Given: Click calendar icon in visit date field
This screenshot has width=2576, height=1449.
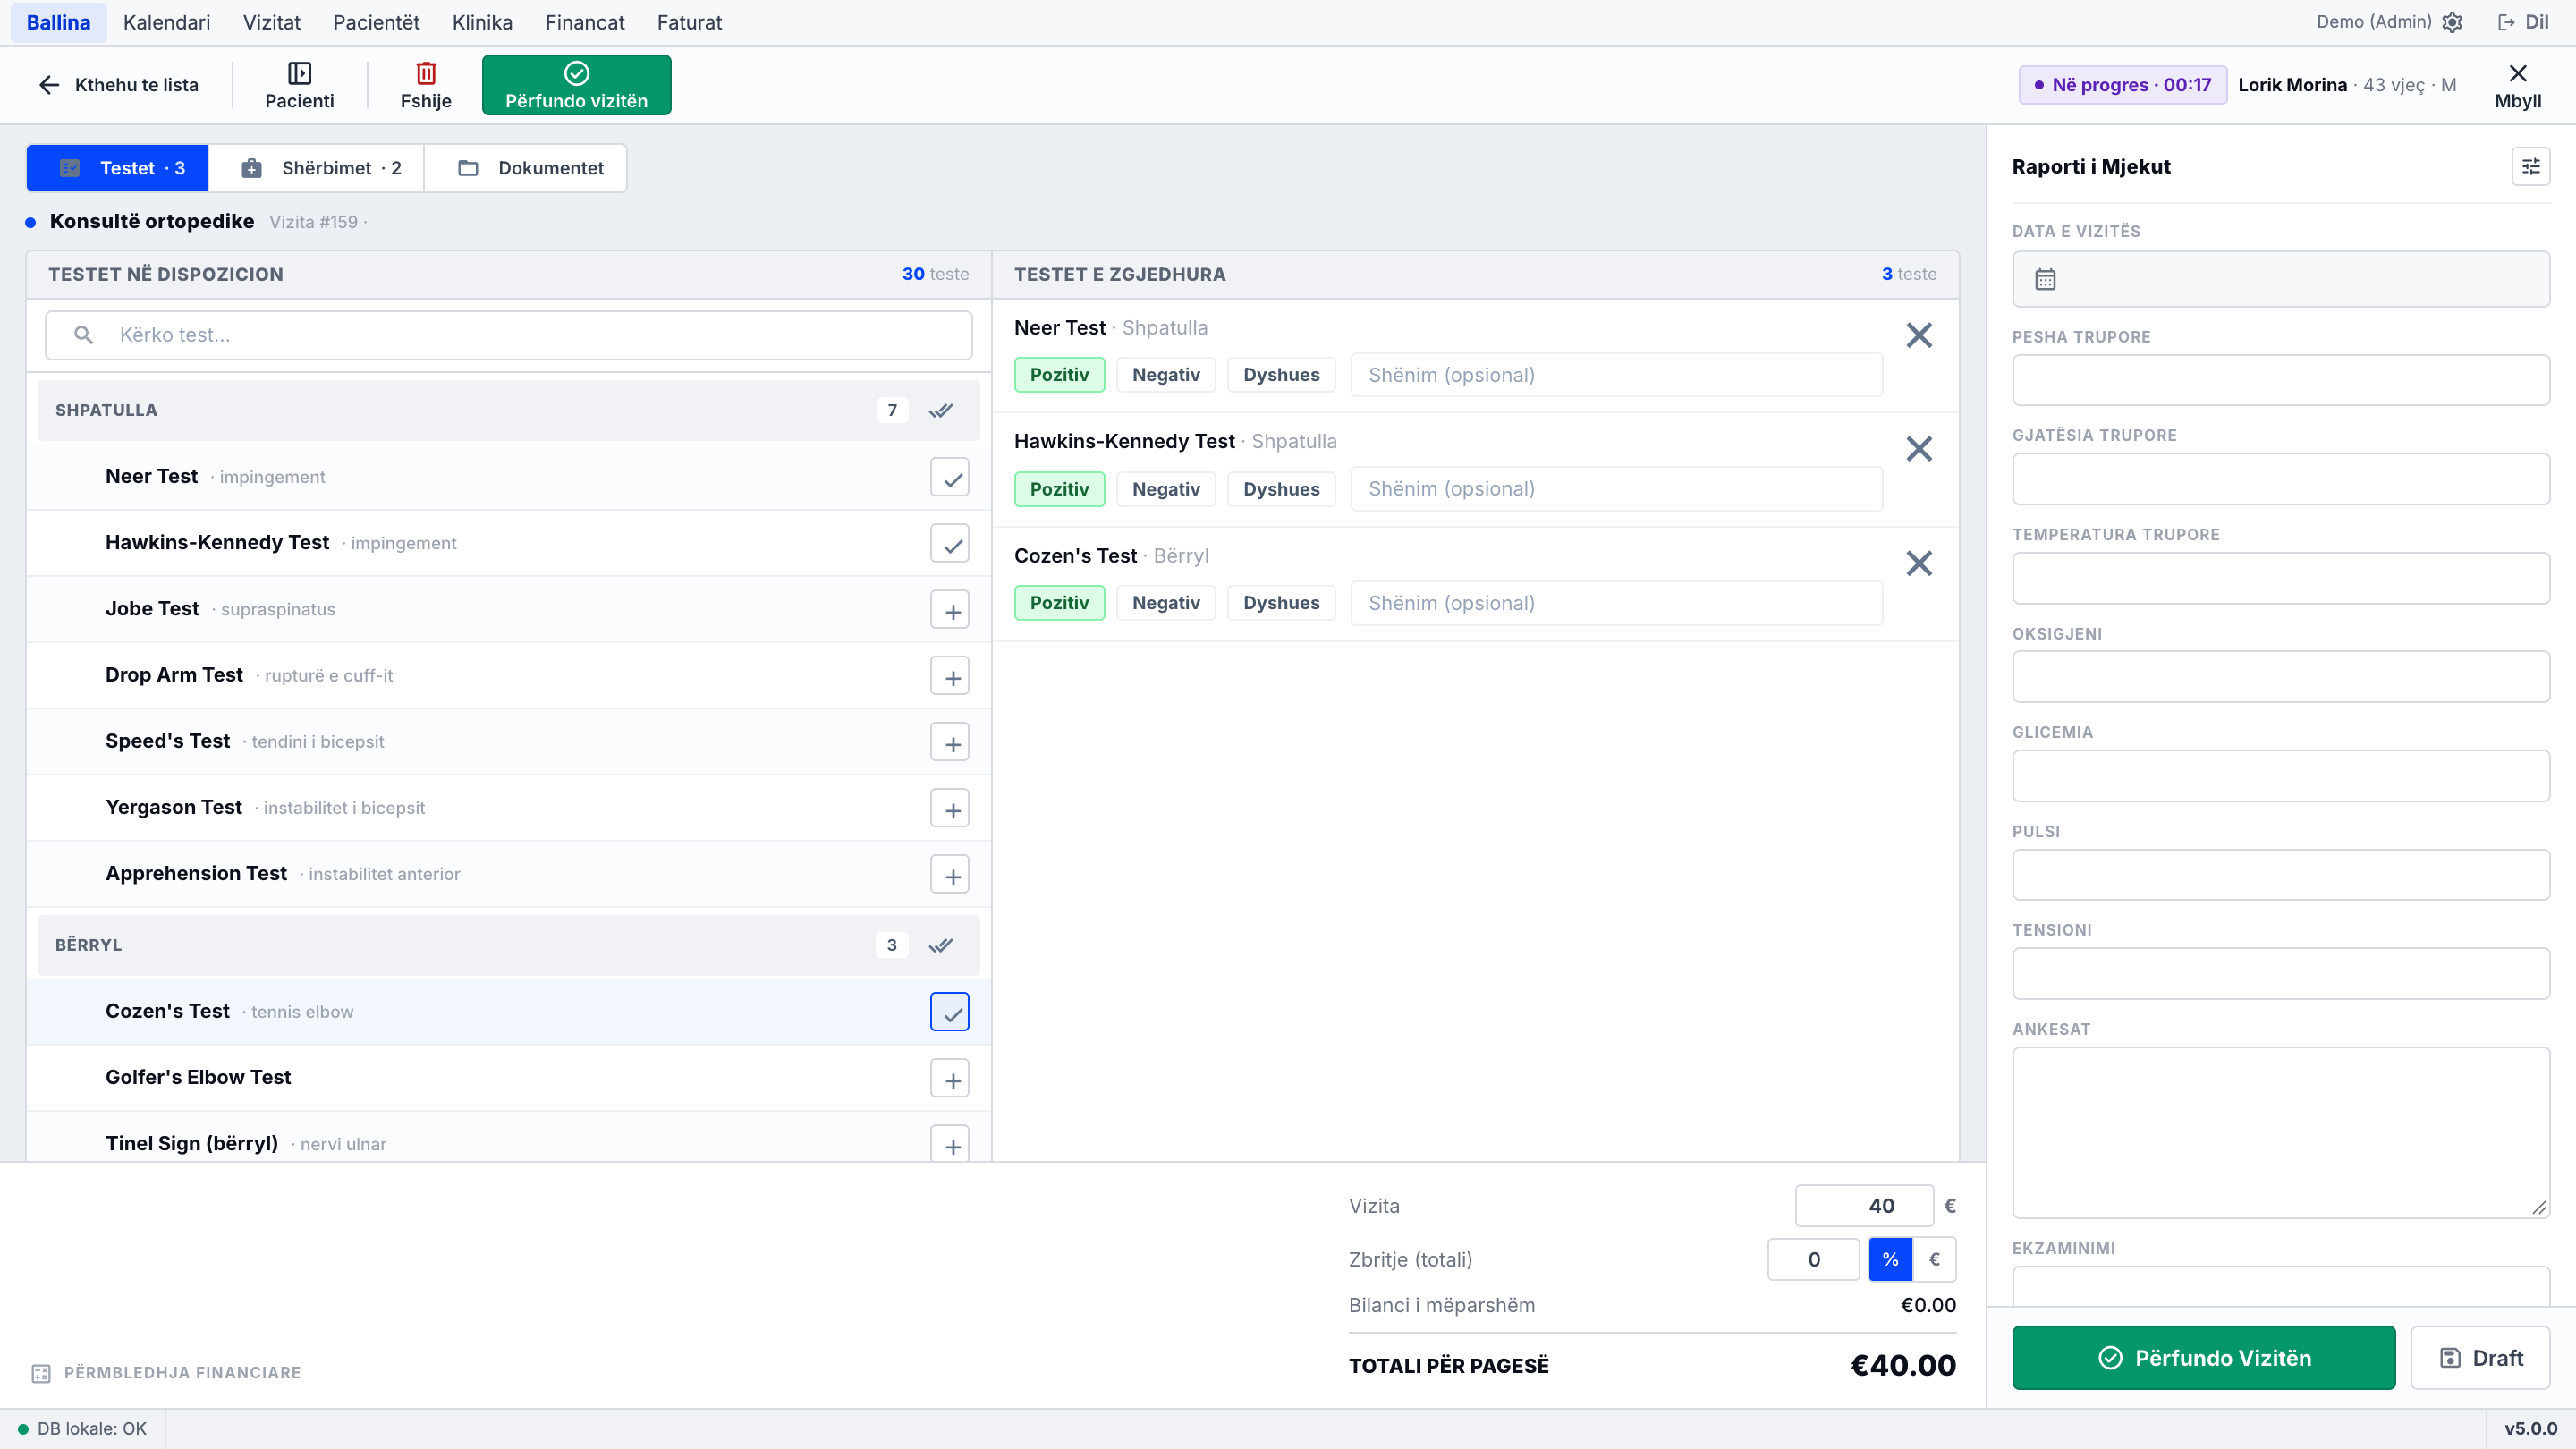Looking at the screenshot, I should click(2045, 280).
